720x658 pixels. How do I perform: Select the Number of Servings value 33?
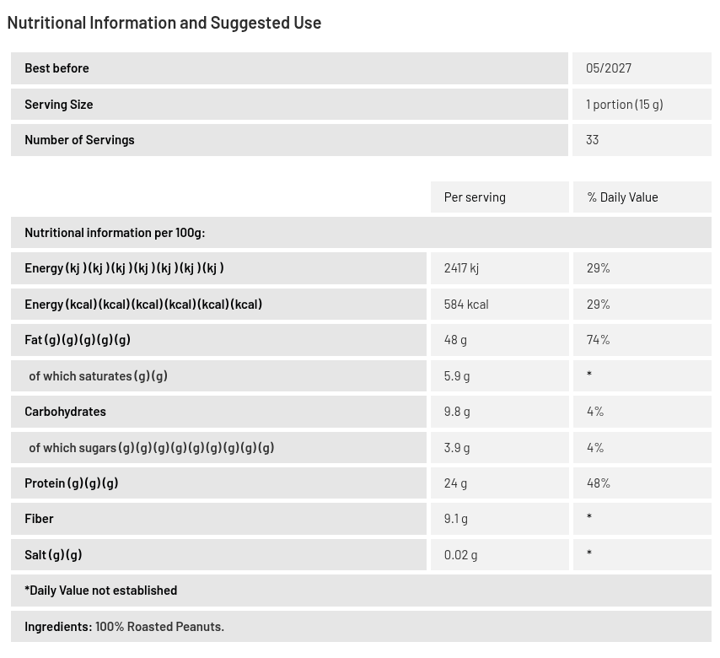593,140
